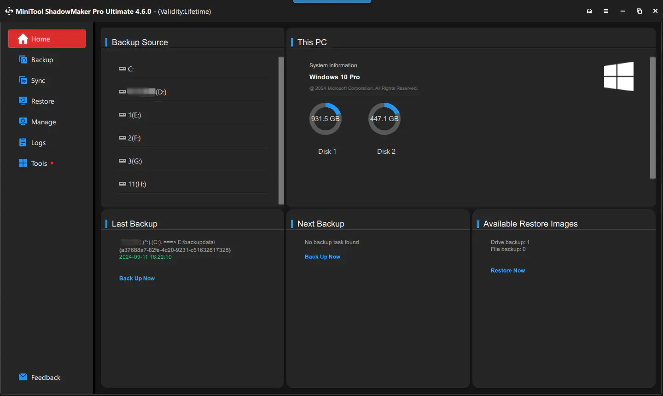
Task: Click the Disk 1 usage ring
Action: pos(326,118)
